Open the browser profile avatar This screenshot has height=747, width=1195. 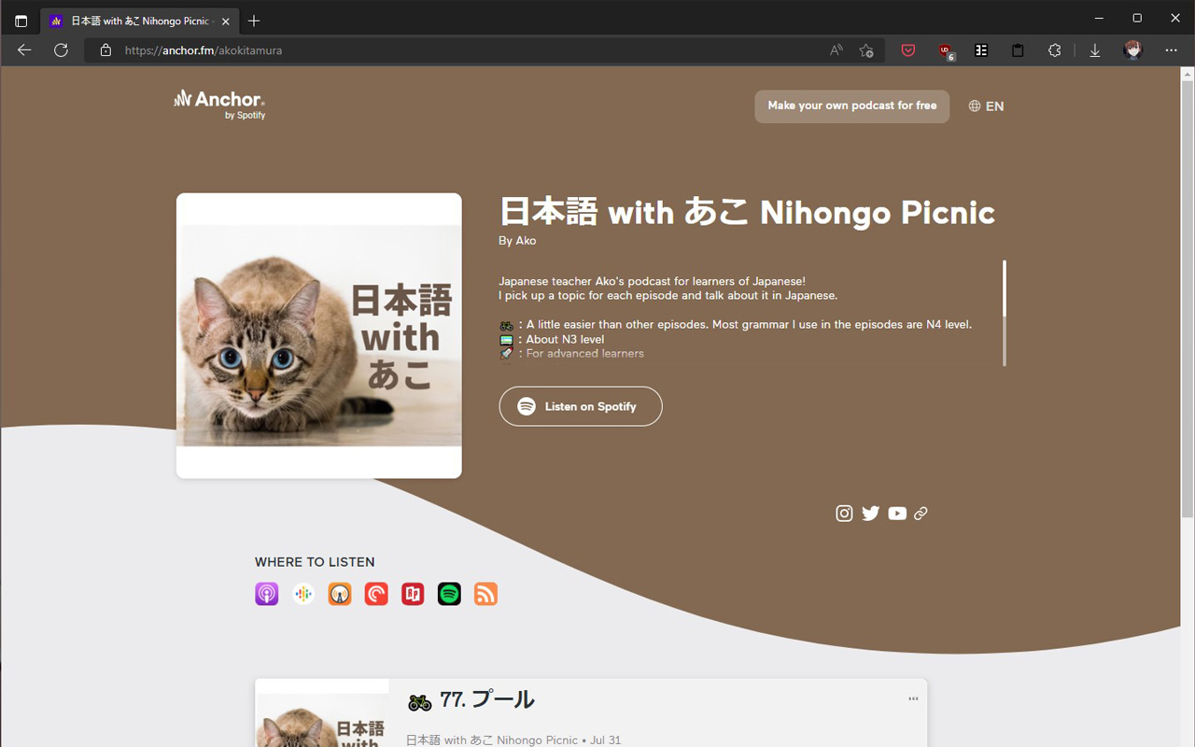(1132, 50)
